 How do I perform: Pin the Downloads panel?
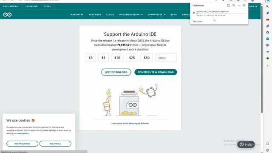click(244, 6)
